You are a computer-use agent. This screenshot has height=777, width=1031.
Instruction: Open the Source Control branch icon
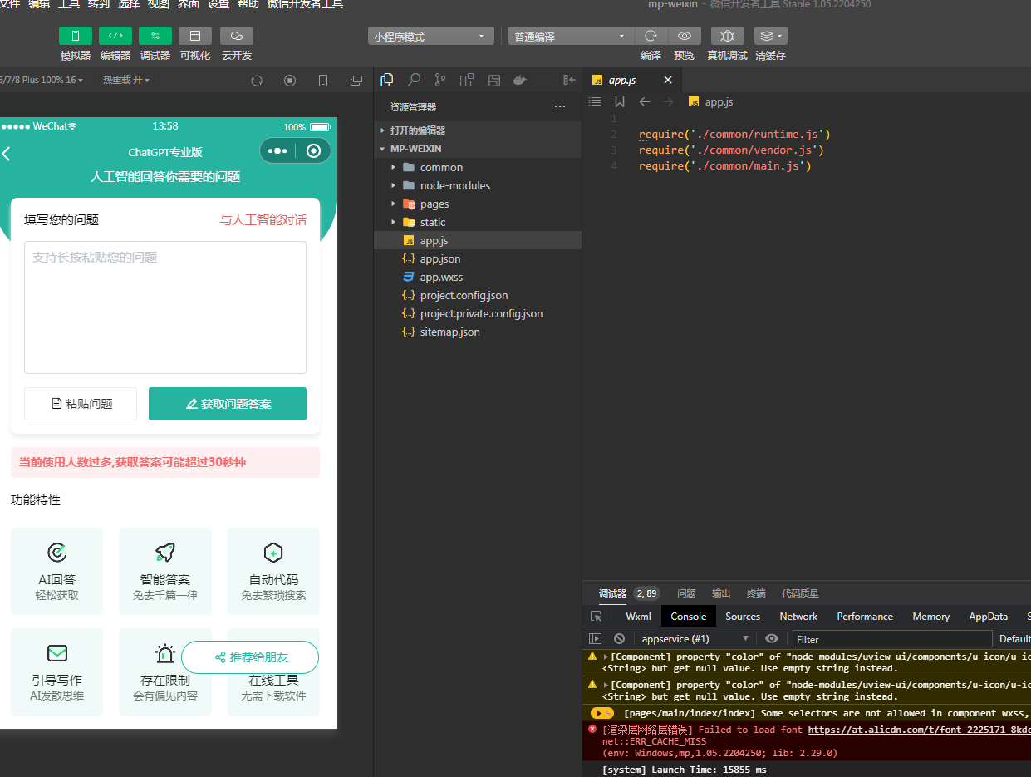(440, 80)
